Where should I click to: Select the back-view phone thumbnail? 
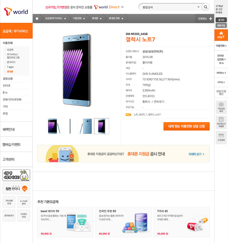pyautogui.click(x=86, y=126)
